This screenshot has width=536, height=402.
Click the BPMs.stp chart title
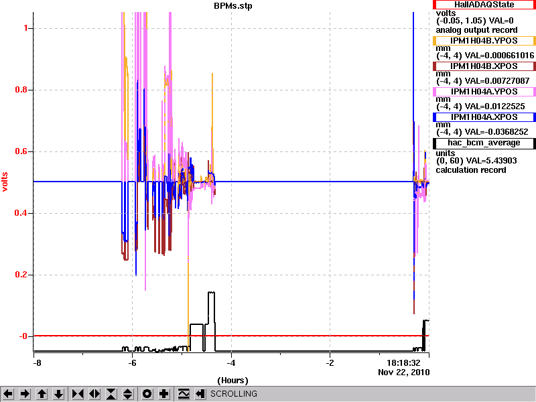point(233,6)
